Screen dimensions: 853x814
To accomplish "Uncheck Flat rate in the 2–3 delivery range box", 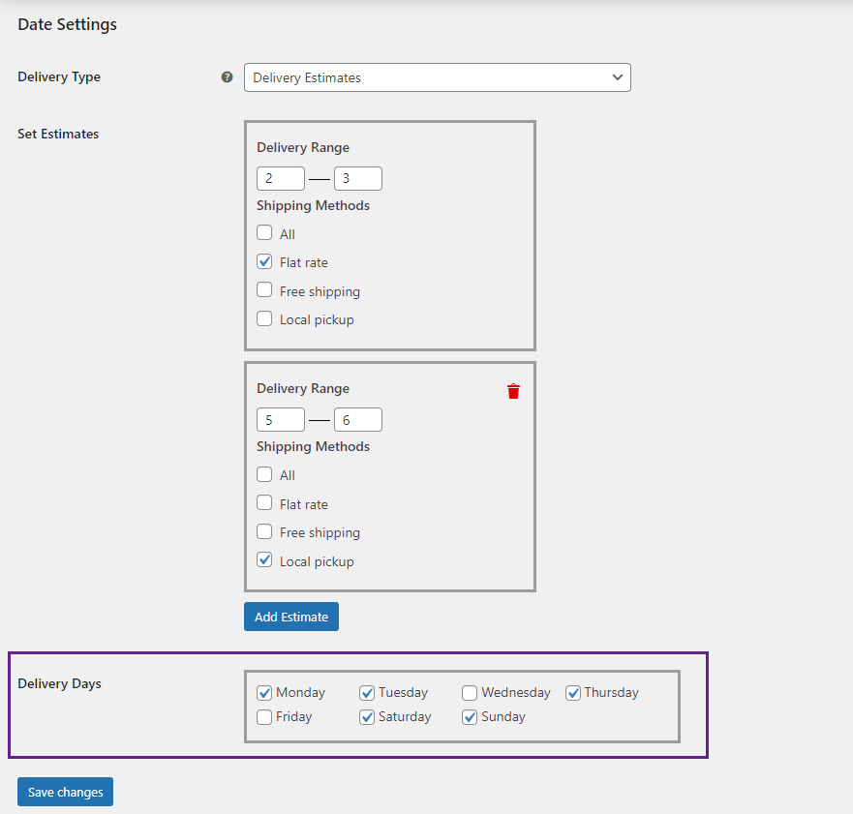I will [264, 261].
